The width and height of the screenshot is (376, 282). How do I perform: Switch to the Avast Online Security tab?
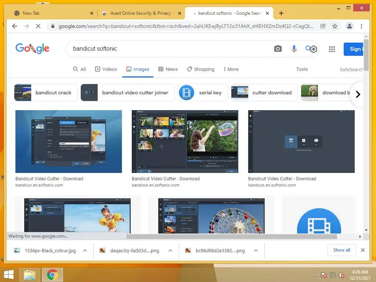141,13
